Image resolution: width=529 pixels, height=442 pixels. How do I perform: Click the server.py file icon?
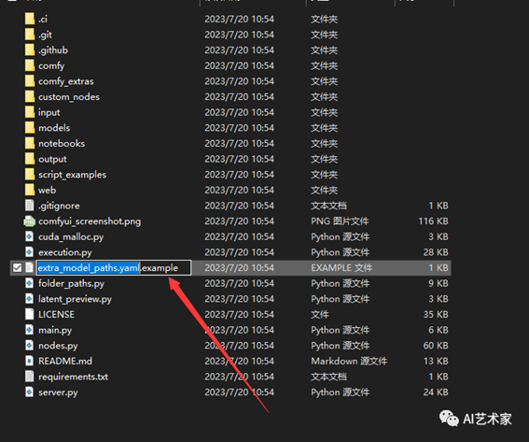coord(29,392)
